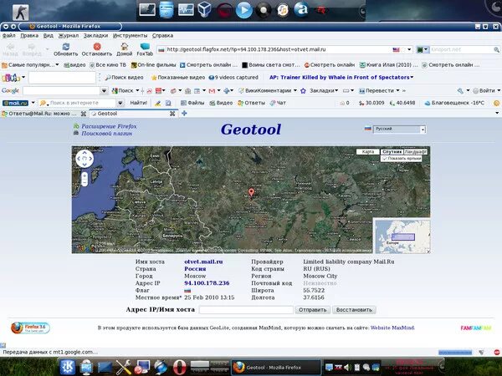The image size is (502, 376).
Task: Click the Google toolbar Закладки star icon
Action: click(303, 91)
